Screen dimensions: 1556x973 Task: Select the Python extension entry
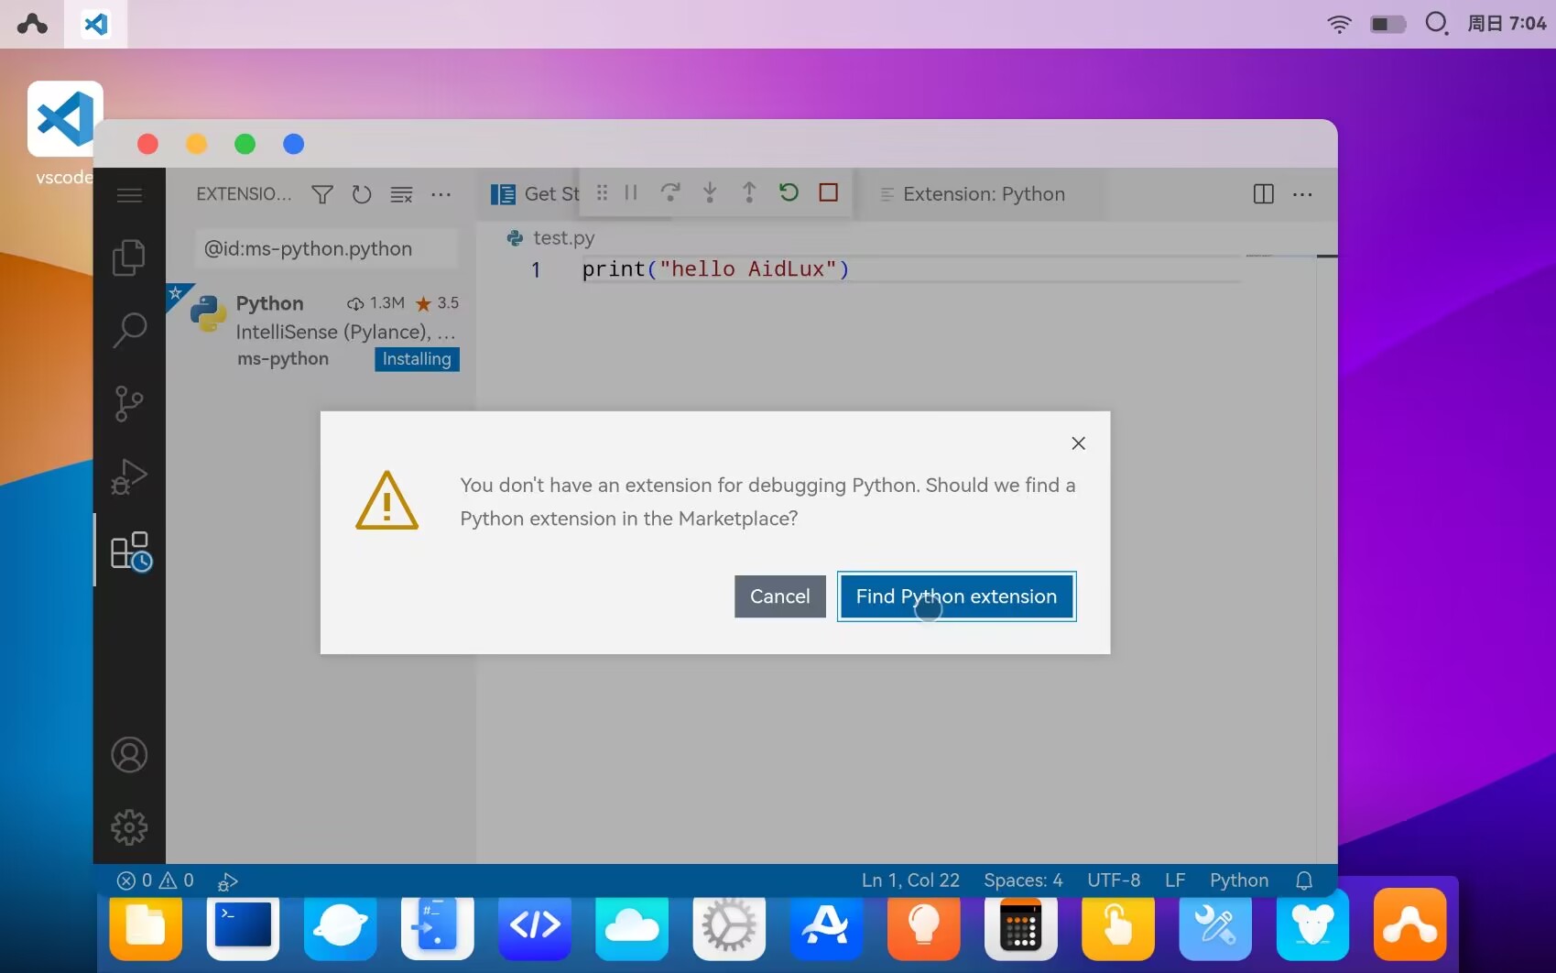point(321,330)
